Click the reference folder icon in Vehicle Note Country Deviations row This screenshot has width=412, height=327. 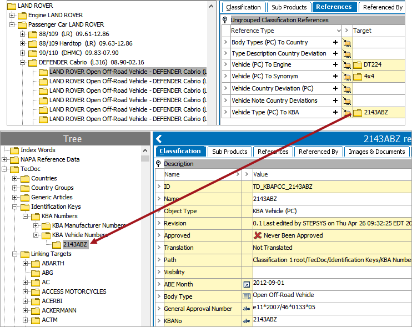tap(347, 101)
